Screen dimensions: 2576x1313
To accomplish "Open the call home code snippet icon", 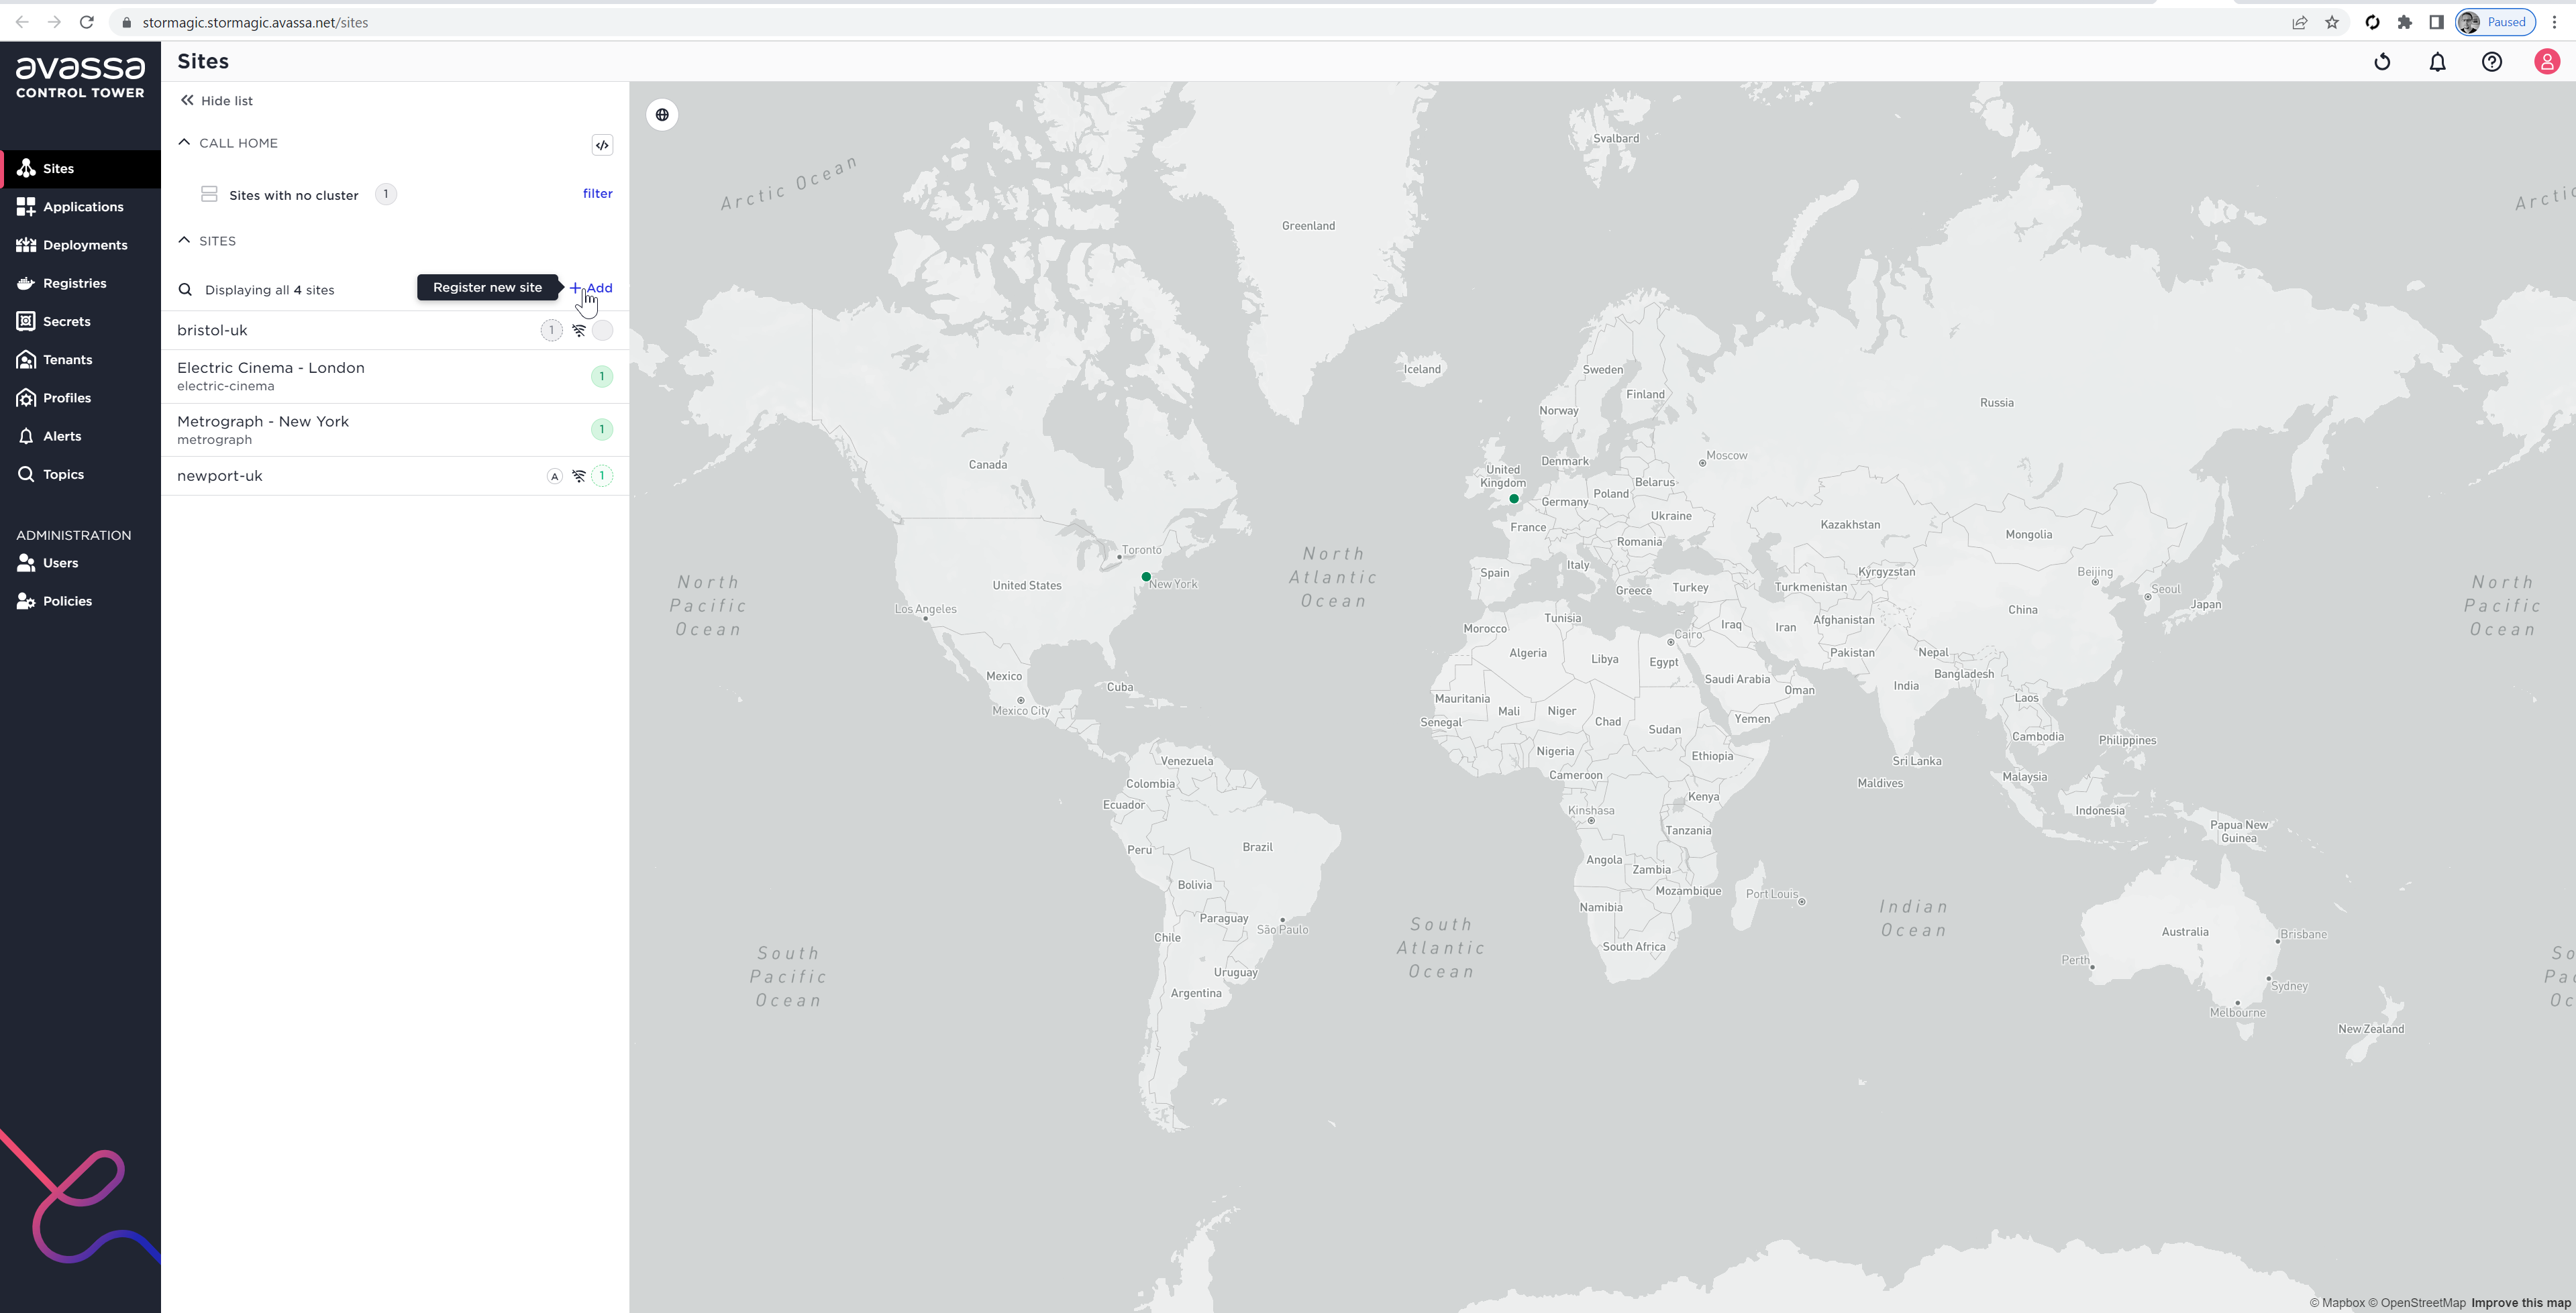I will 602,145.
